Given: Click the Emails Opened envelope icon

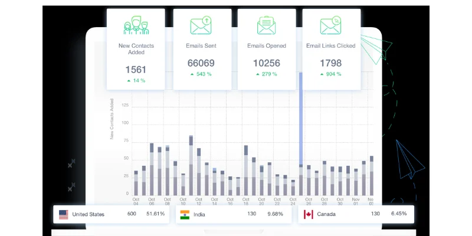Looking at the screenshot, I should [x=267, y=25].
